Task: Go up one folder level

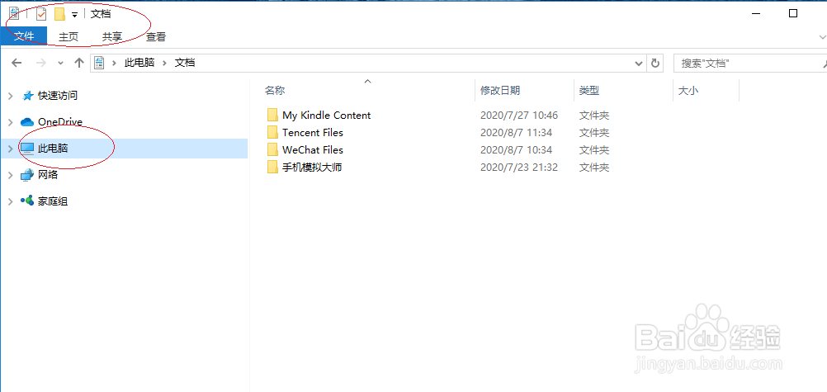Action: pos(79,63)
